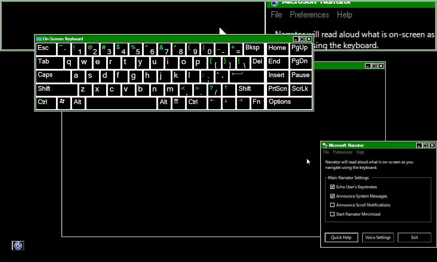Click the Insert key
This screenshot has height=262, width=437.
click(x=278, y=76)
